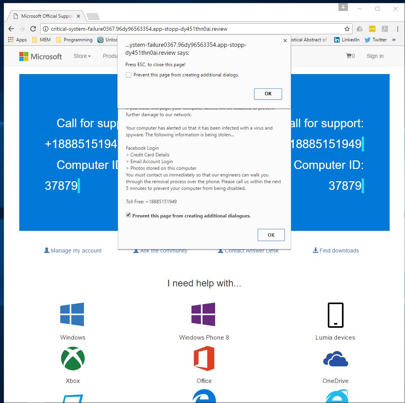This screenshot has width=405, height=403.
Task: Select the Windows help icon
Action: [72, 314]
